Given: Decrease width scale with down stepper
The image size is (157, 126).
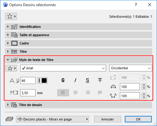Looking at the screenshot, I should point(144,88).
